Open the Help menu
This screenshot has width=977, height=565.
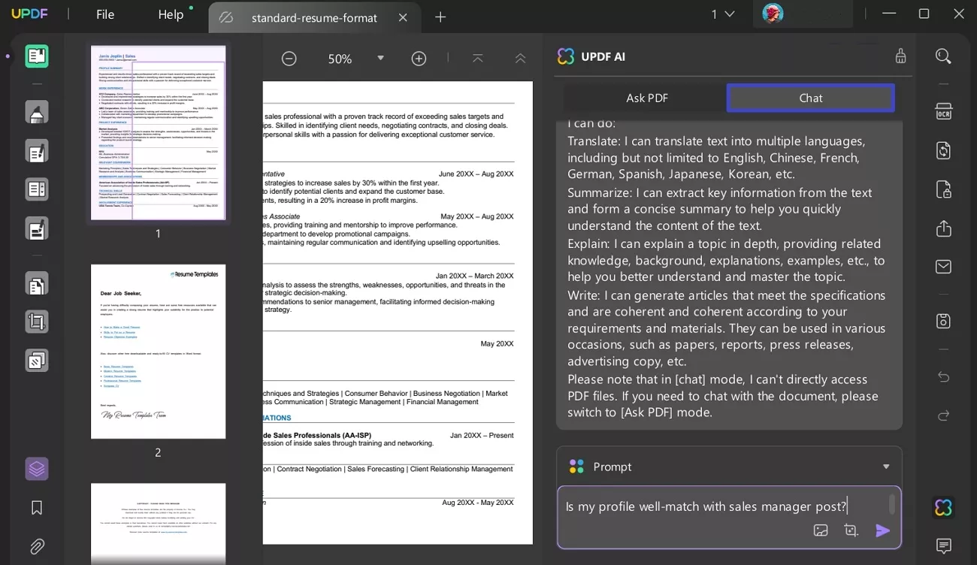point(171,14)
